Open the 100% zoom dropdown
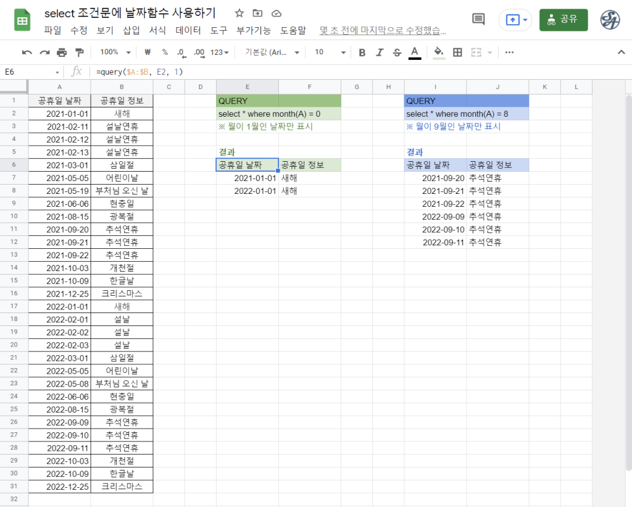Viewport: 632px width, 507px height. pyautogui.click(x=115, y=52)
